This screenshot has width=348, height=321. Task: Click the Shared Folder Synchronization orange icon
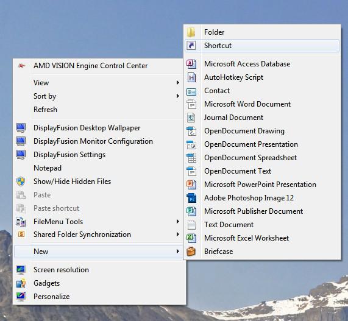pos(21,234)
